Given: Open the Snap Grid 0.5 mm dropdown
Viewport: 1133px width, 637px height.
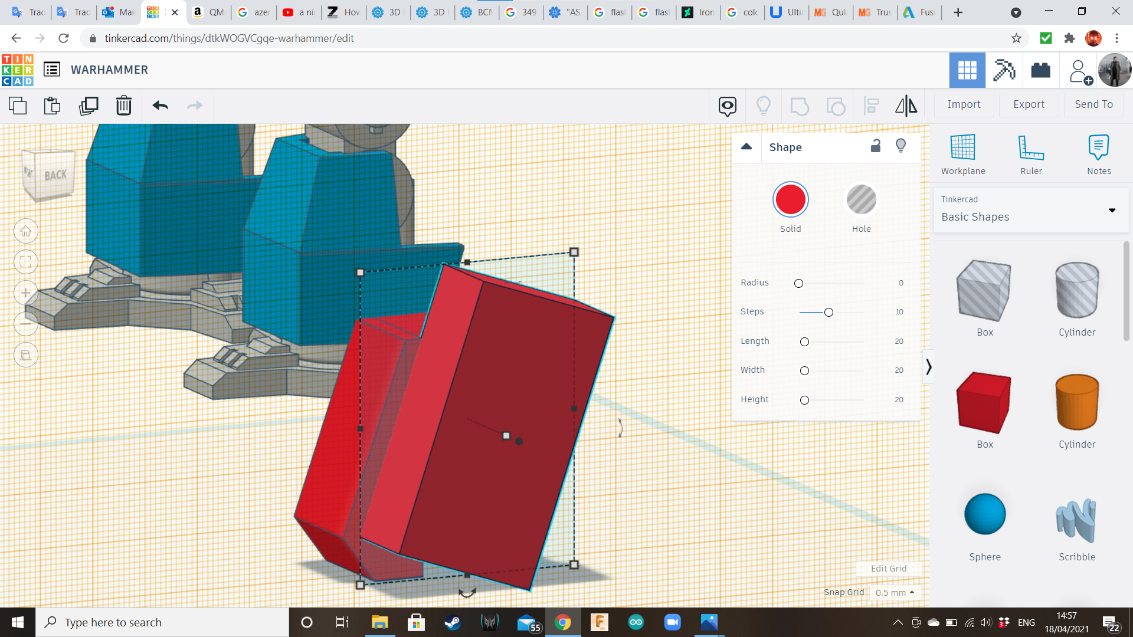Looking at the screenshot, I should point(895,592).
